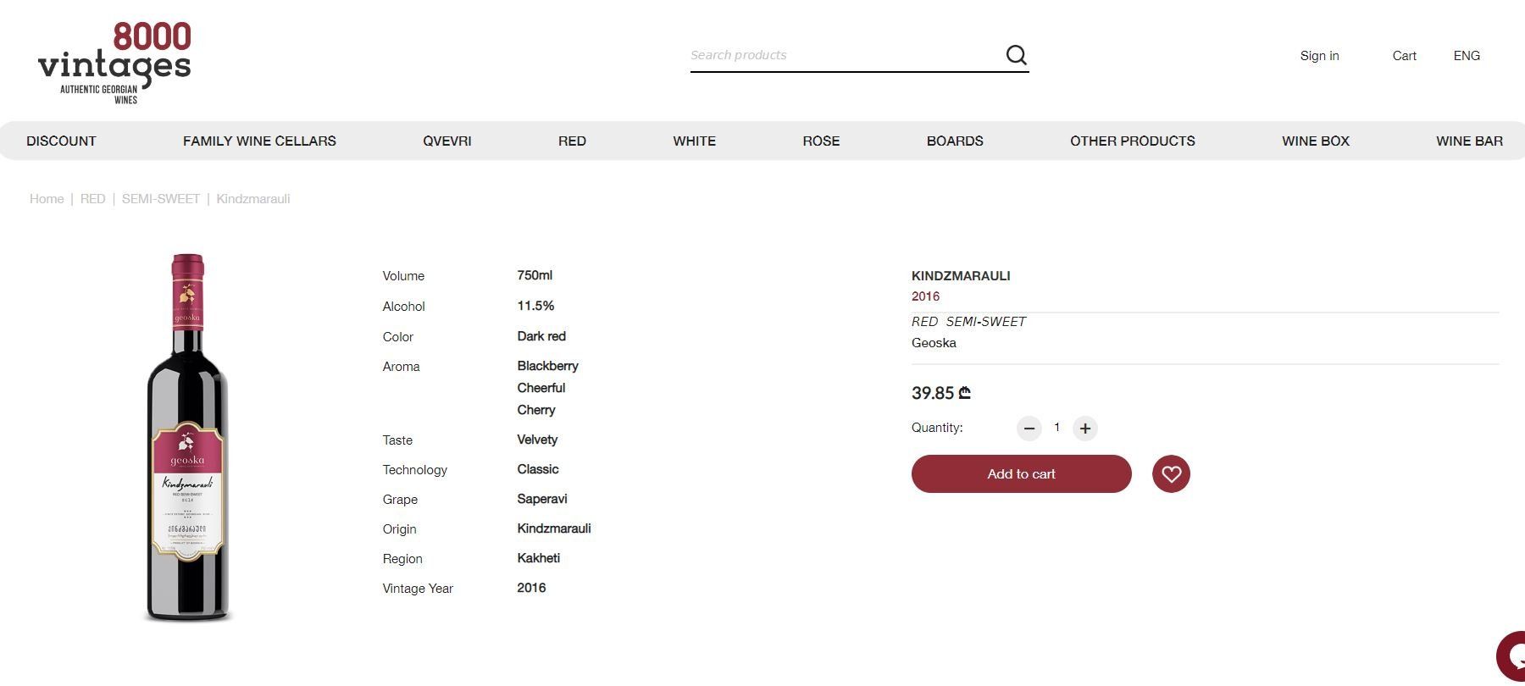Screen dimensions: 1525x686
Task: Click the Classic technology value
Action: [538, 469]
